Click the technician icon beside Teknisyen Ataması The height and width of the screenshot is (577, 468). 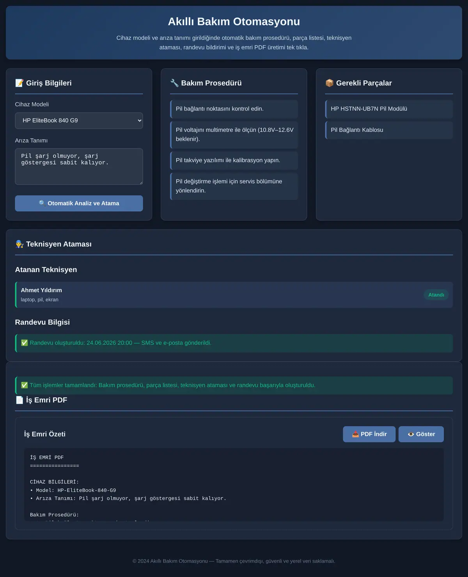coord(19,244)
